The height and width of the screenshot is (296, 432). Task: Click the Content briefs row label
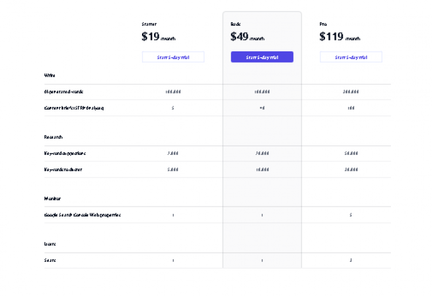click(x=74, y=108)
